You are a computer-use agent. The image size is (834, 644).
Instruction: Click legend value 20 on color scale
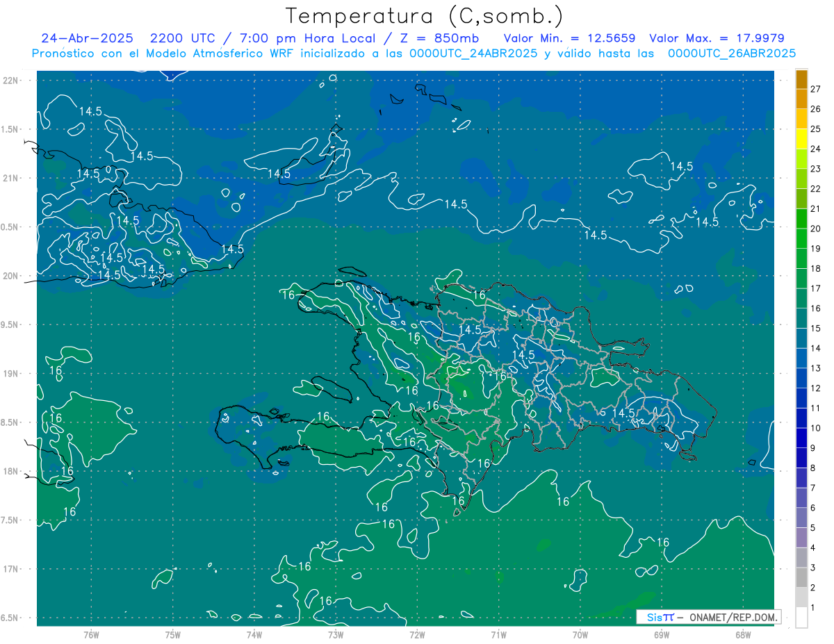816,229
